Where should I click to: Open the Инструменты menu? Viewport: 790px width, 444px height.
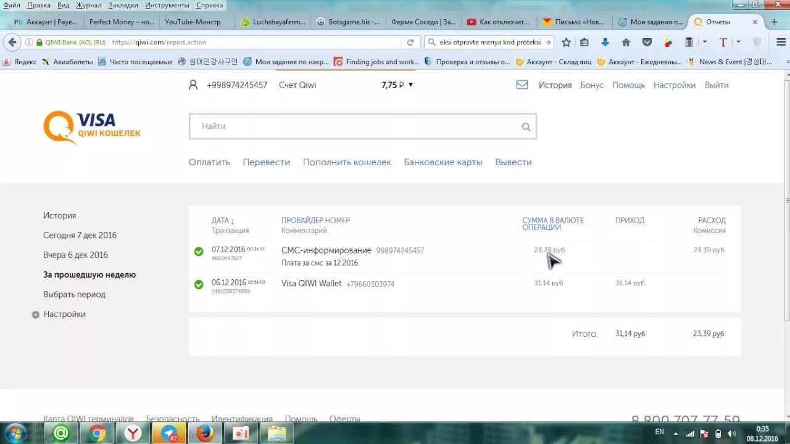(167, 5)
